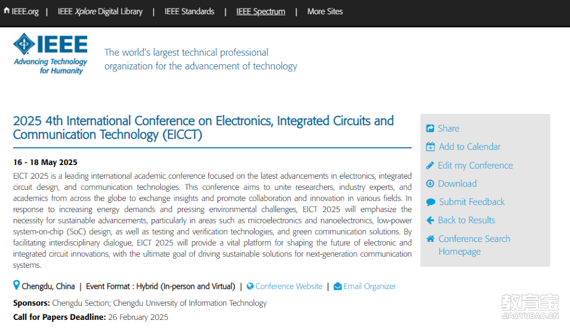Image resolution: width=570 pixels, height=331 pixels.
Task: Click the Share icon in sidebar
Action: pyautogui.click(x=430, y=129)
